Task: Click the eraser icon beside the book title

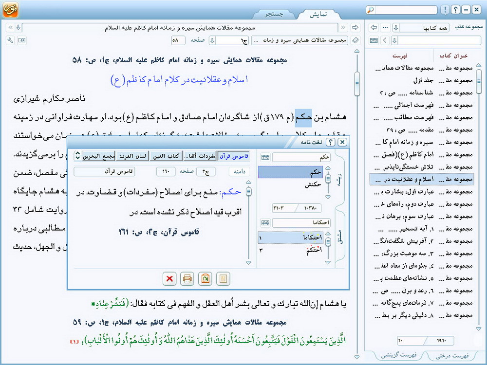Action: (355, 40)
